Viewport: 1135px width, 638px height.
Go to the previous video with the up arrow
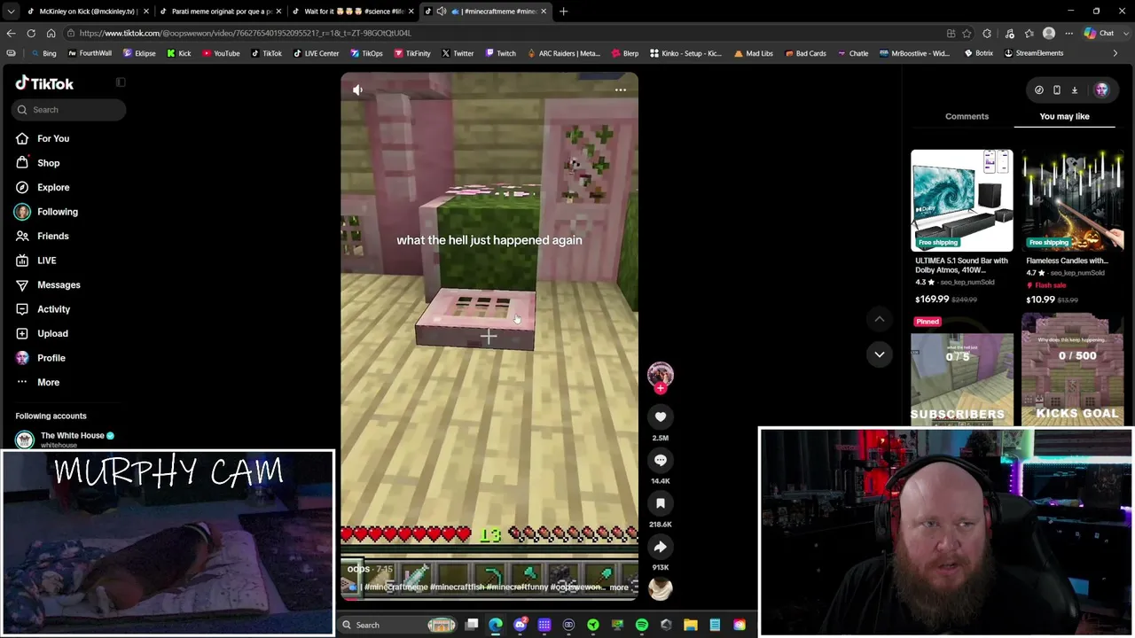click(880, 319)
